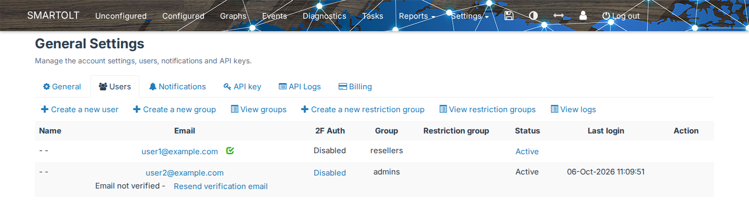Click the Disabled 2F Auth link for user2
Screen dimensions: 749x202
pyautogui.click(x=330, y=173)
